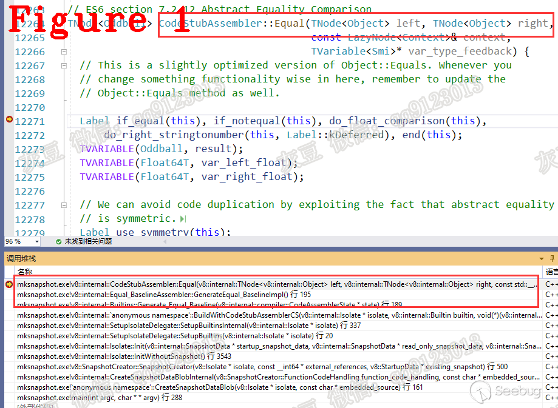This screenshot has width=558, height=408.
Task: Click line number 12266 in the gutter
Action: tap(30, 52)
